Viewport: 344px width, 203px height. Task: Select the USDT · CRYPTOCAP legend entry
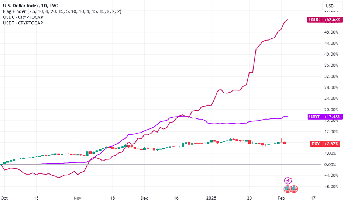point(23,23)
